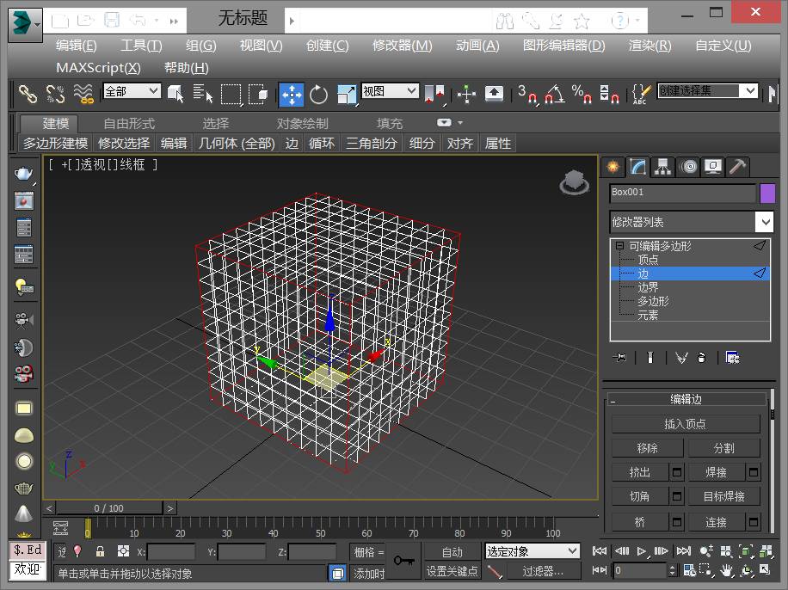This screenshot has height=590, width=788.
Task: Choose the Select Object arrow tool
Action: click(x=175, y=94)
